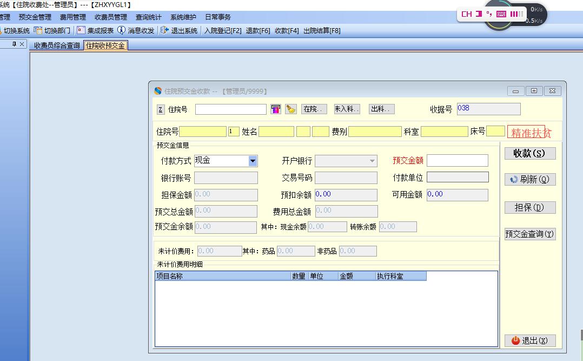Click the 未计价费用 amount field
Image resolution: width=583 pixels, height=361 pixels.
220,251
